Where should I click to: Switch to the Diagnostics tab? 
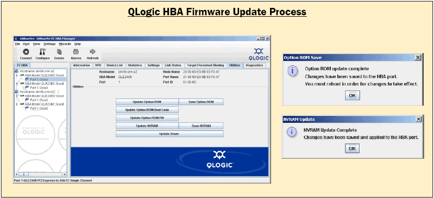(x=254, y=65)
